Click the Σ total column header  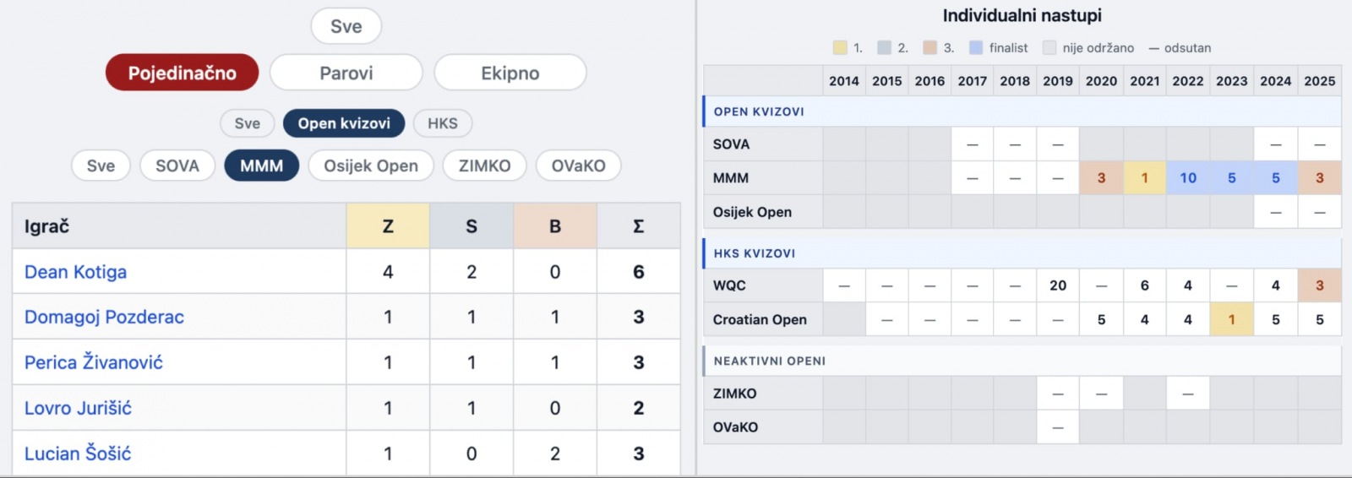[x=638, y=226]
